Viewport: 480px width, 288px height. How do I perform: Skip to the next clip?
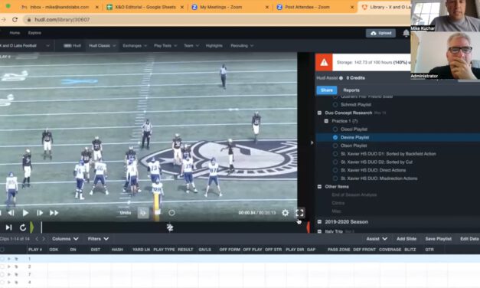(x=8, y=227)
